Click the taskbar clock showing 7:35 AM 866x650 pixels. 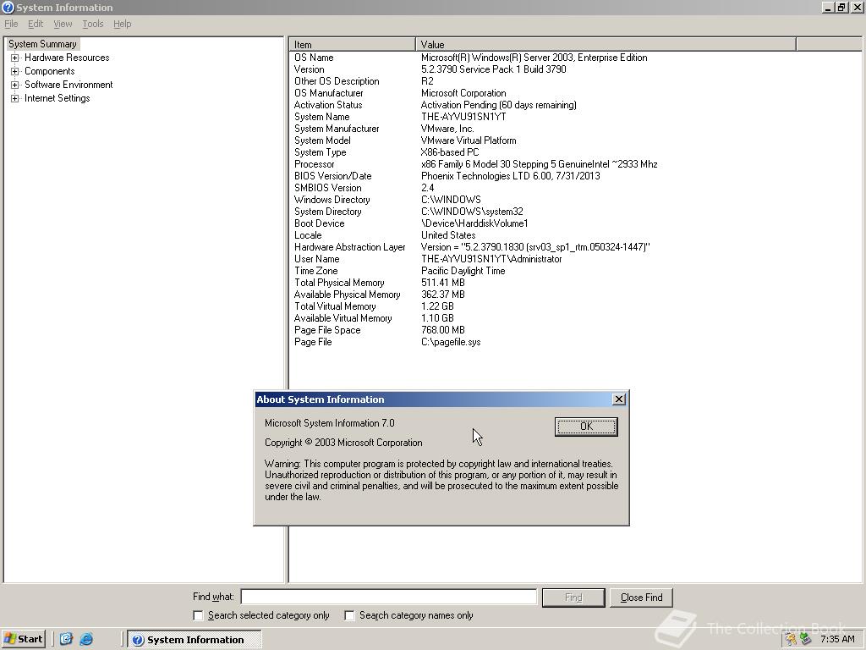click(837, 639)
